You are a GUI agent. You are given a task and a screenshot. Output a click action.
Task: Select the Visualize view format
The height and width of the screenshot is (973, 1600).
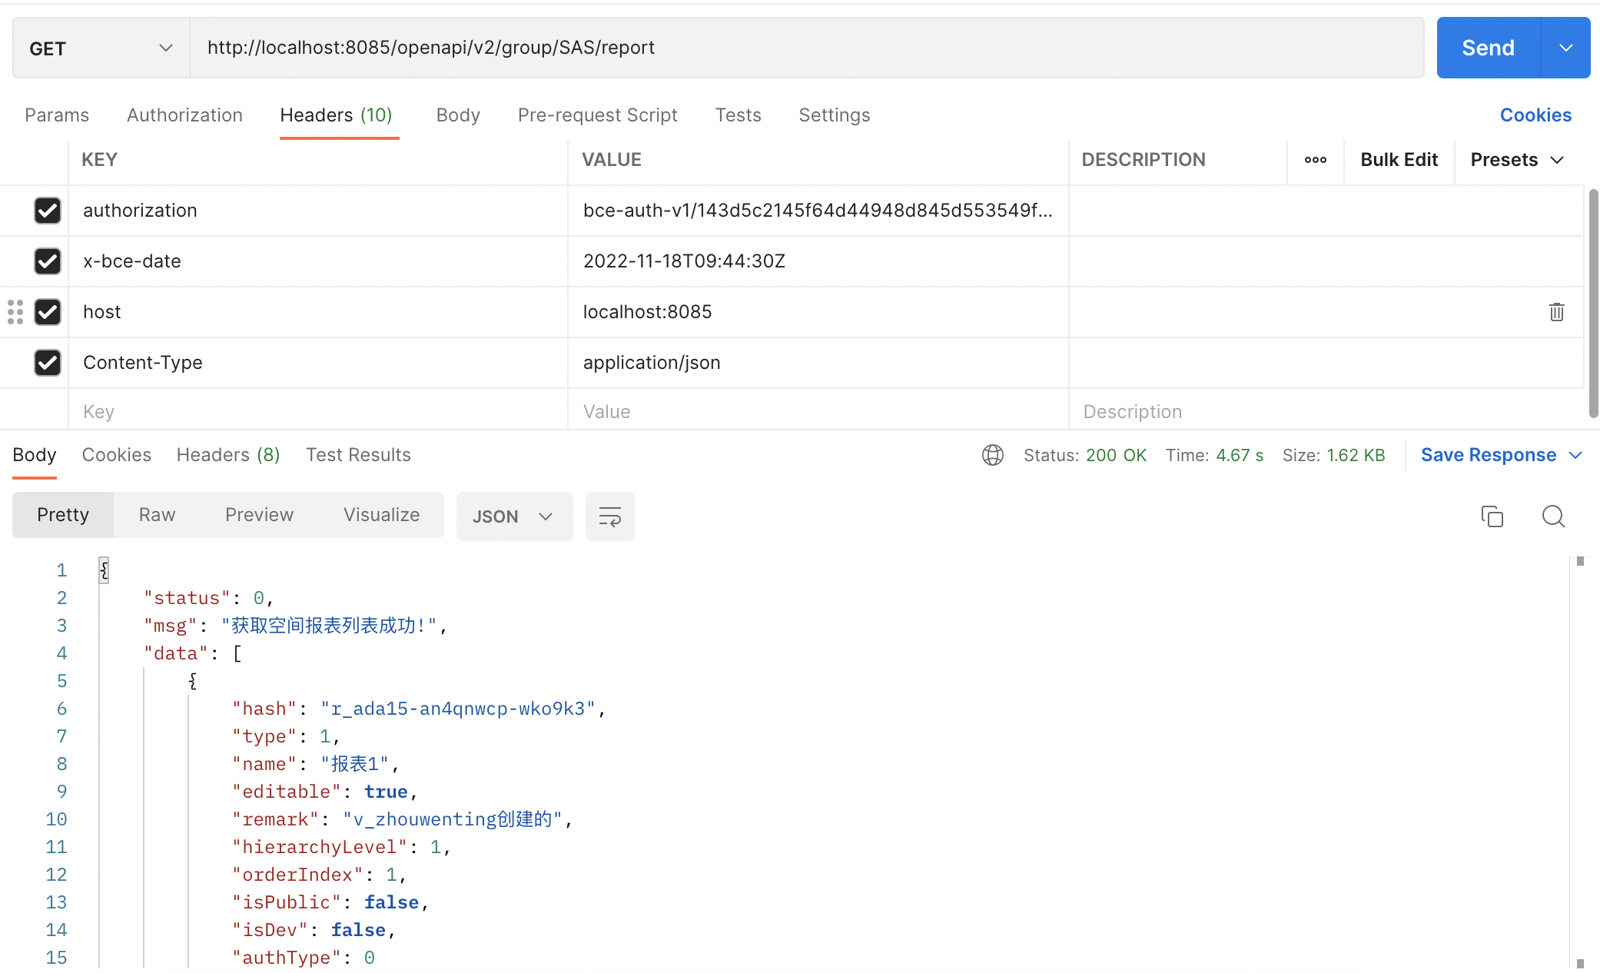[x=382, y=514]
